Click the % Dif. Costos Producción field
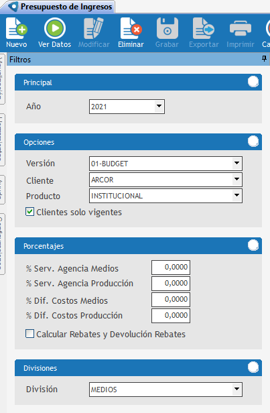The image size is (270, 413). point(171,316)
